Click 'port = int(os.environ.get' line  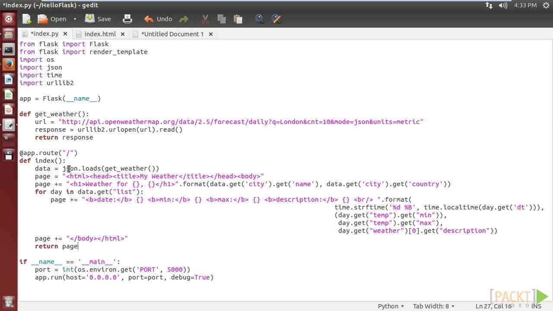coord(113,270)
